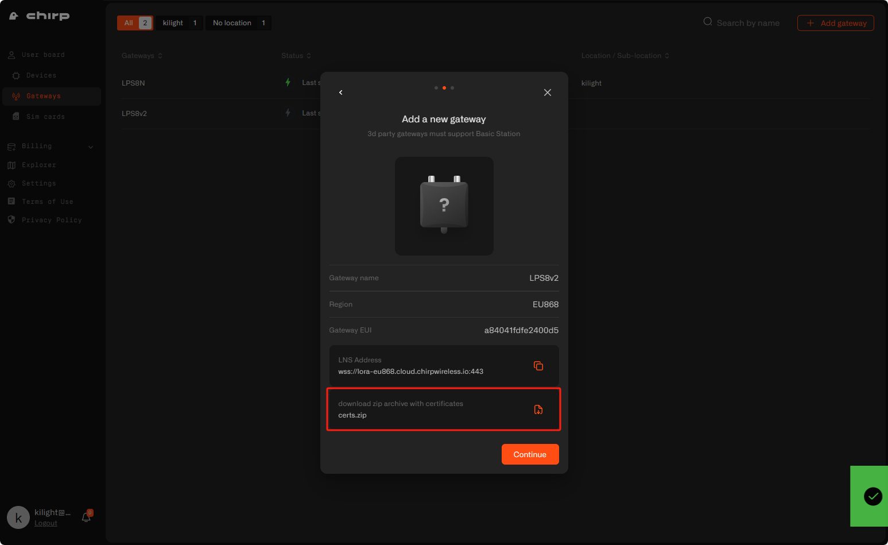888x545 pixels.
Task: Go back using the dialog's left arrow
Action: [x=341, y=92]
